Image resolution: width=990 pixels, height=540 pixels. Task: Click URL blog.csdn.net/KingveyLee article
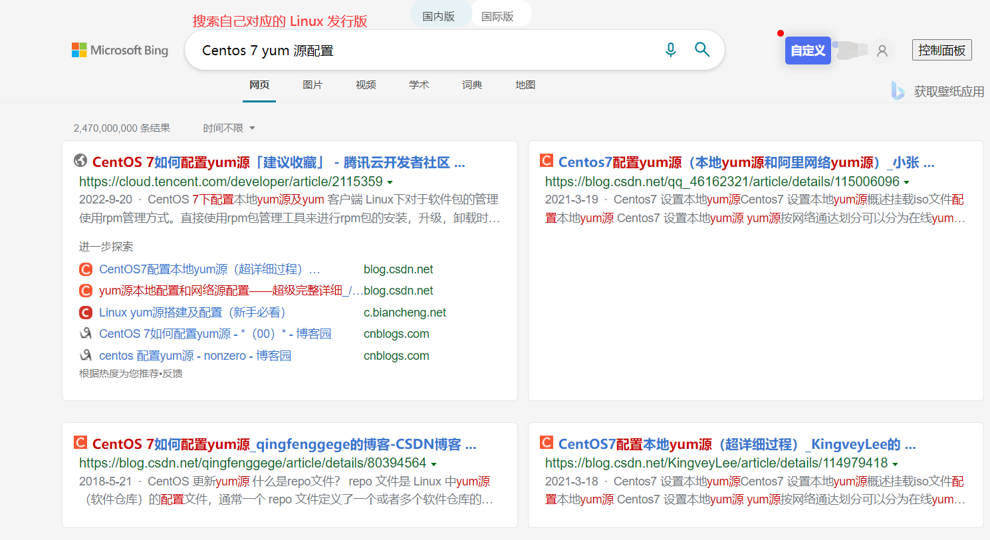tap(717, 464)
